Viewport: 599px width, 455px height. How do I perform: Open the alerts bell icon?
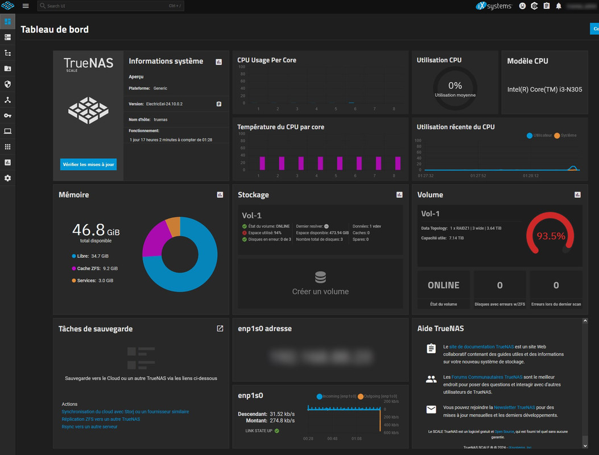pos(559,6)
